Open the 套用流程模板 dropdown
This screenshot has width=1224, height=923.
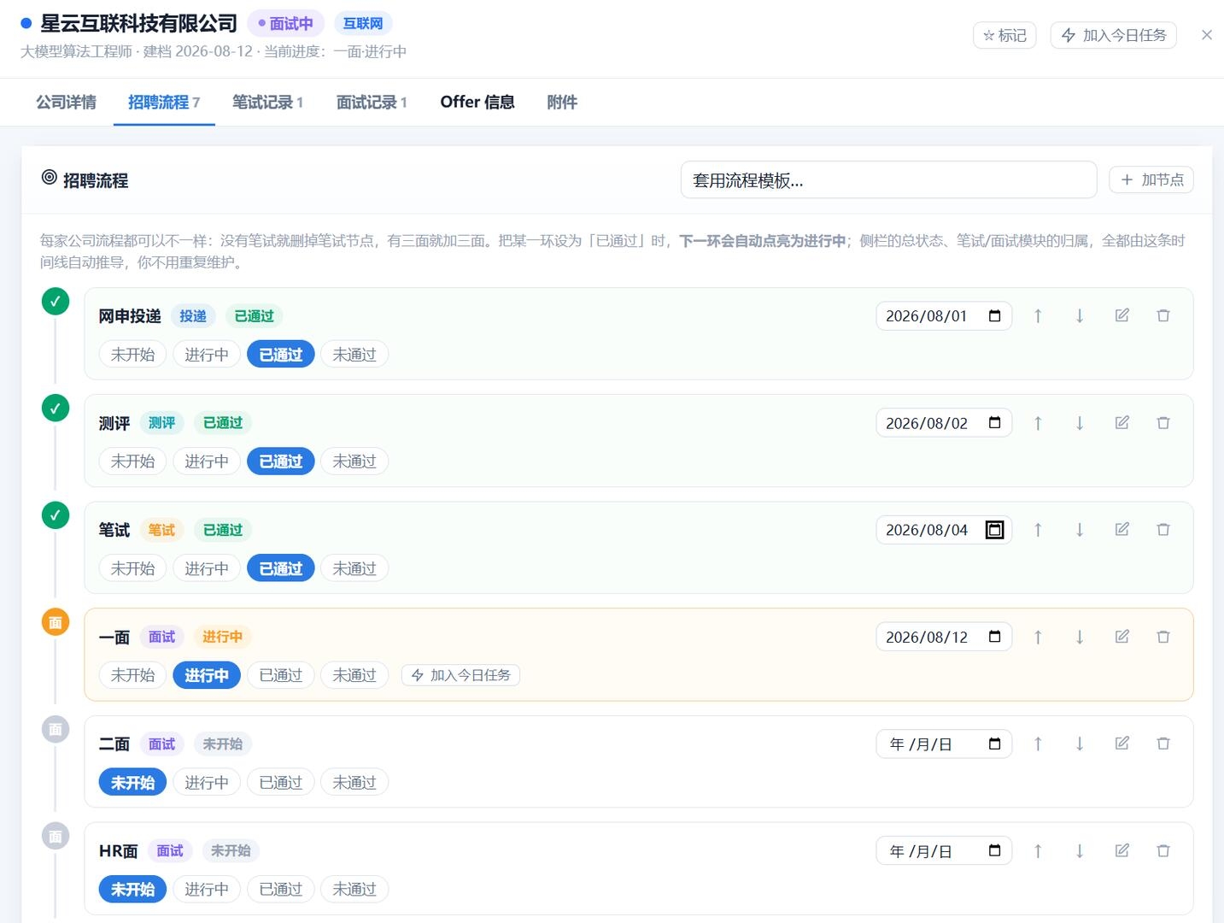pos(888,180)
